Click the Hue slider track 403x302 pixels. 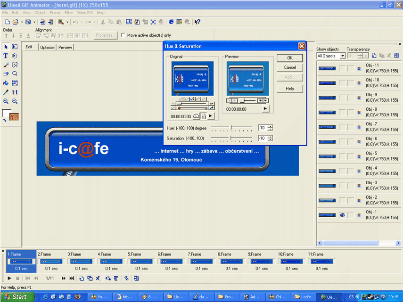(231, 128)
